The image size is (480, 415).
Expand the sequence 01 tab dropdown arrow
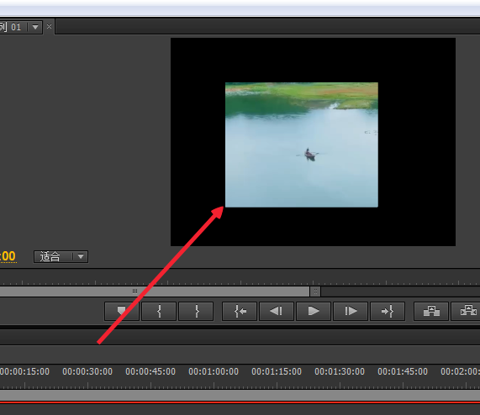tap(35, 27)
